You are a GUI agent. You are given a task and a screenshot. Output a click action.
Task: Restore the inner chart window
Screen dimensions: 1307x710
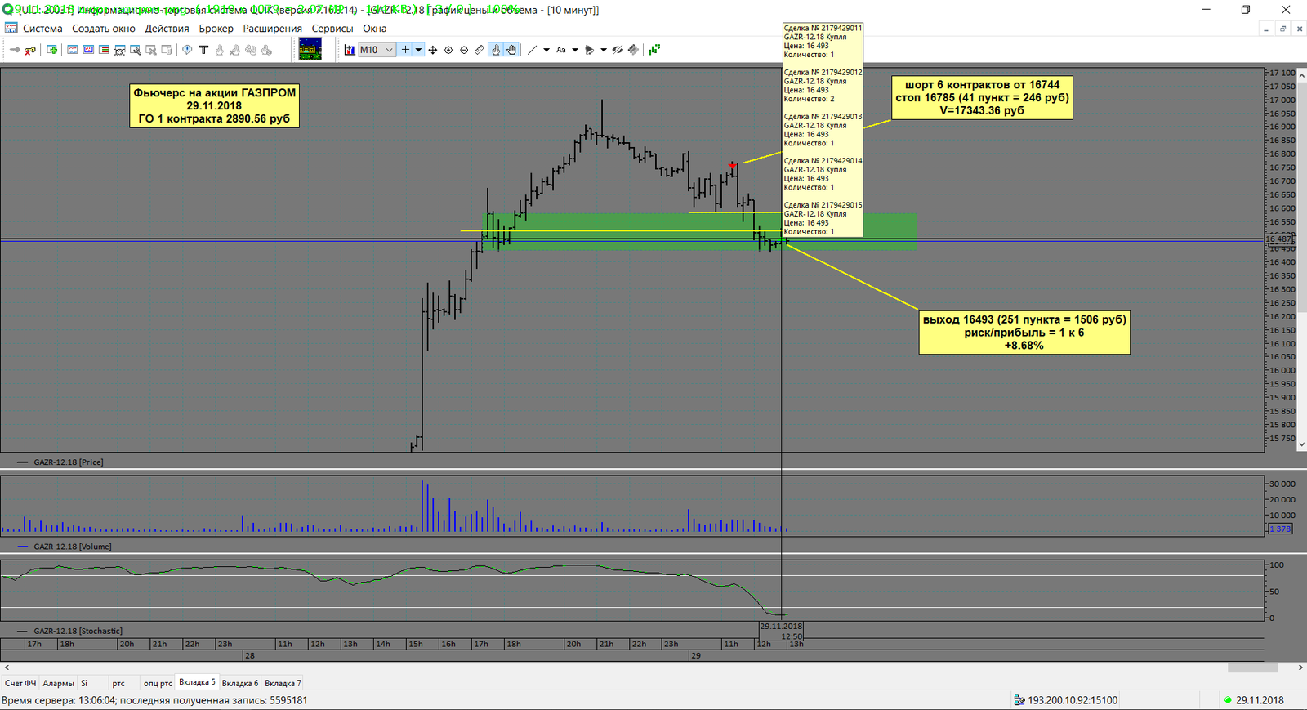[x=1282, y=29]
